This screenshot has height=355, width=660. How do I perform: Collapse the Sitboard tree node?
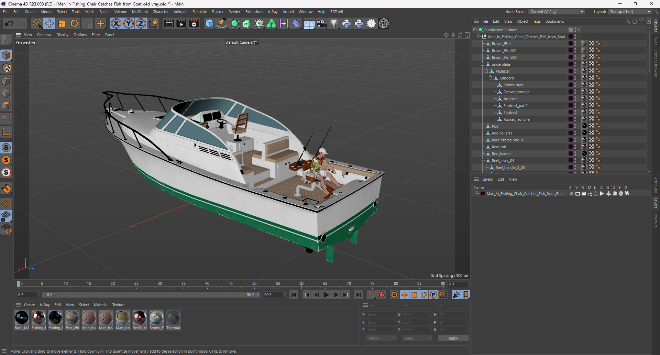point(491,78)
